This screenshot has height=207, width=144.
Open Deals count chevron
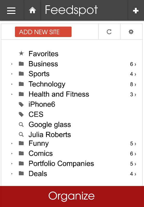pyautogui.click(x=133, y=174)
